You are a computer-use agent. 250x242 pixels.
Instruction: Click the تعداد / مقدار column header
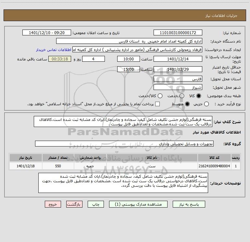[x=58, y=158]
